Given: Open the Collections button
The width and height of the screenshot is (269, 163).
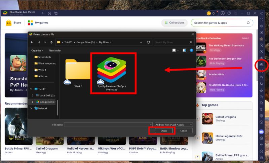Looking at the screenshot, I should pyautogui.click(x=175, y=23).
